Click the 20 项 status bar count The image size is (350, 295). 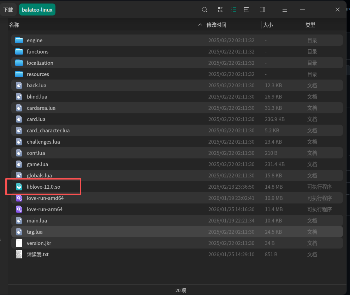click(x=180, y=290)
